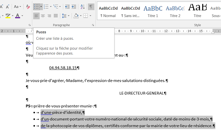
Task: Open the multilevel list dropdown arrow
Action: tap(60, 7)
